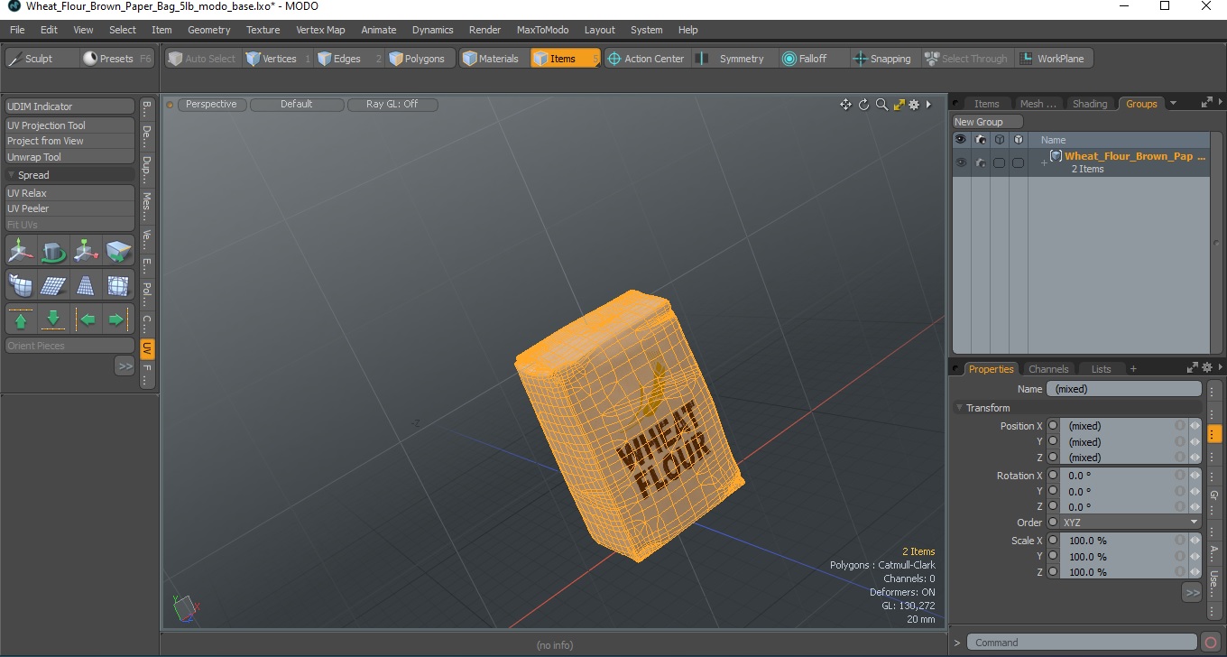Open the Default shading dropdown
Viewport: 1227px width, 657px height.
[297, 105]
